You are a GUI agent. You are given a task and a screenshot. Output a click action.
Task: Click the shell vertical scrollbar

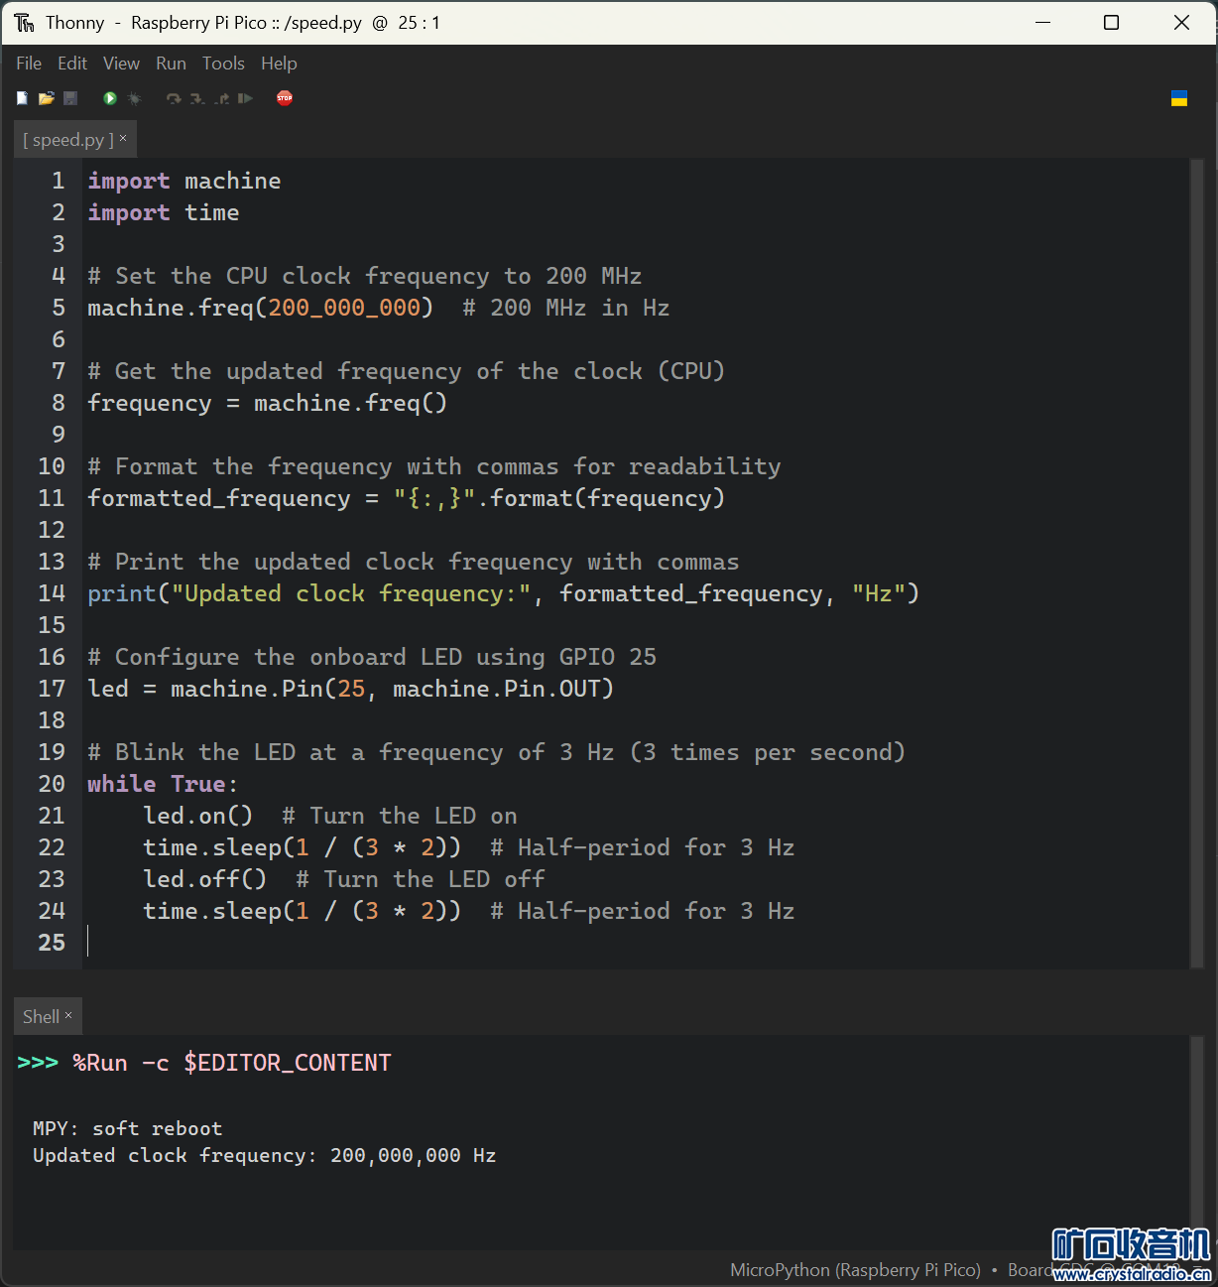pyautogui.click(x=1197, y=1141)
